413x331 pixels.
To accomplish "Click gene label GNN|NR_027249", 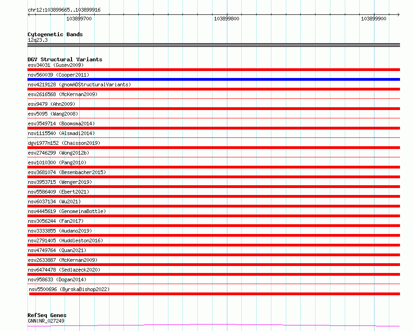I will 46,321.
